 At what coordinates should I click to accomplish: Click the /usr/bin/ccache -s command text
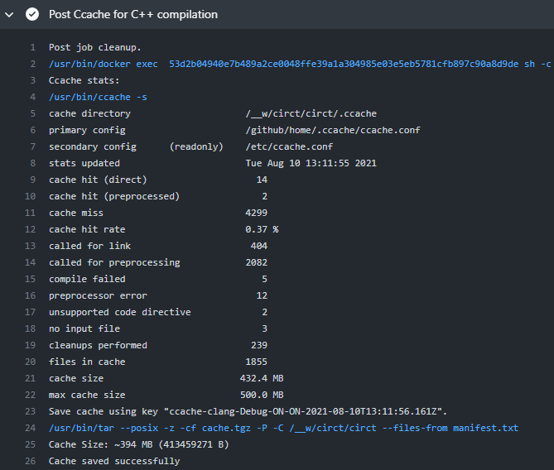(98, 97)
